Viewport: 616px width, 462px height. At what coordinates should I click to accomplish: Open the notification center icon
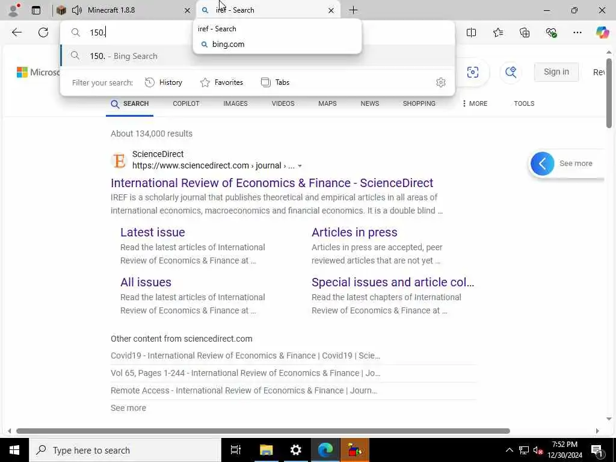pos(597,450)
